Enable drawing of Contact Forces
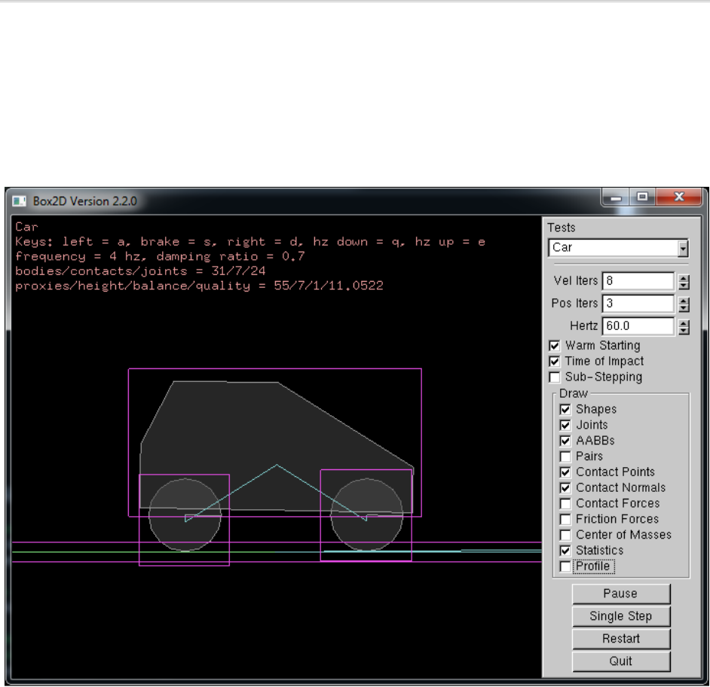The height and width of the screenshot is (687, 710). [565, 503]
